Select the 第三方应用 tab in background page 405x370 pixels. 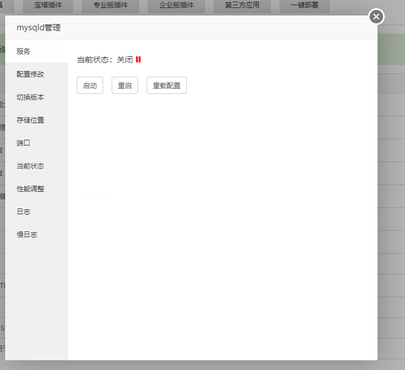pos(242,6)
